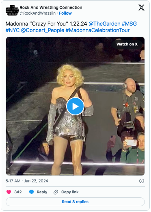Open the @Concert_People mention
Viewport: 151px width, 212px height.
(x=43, y=30)
